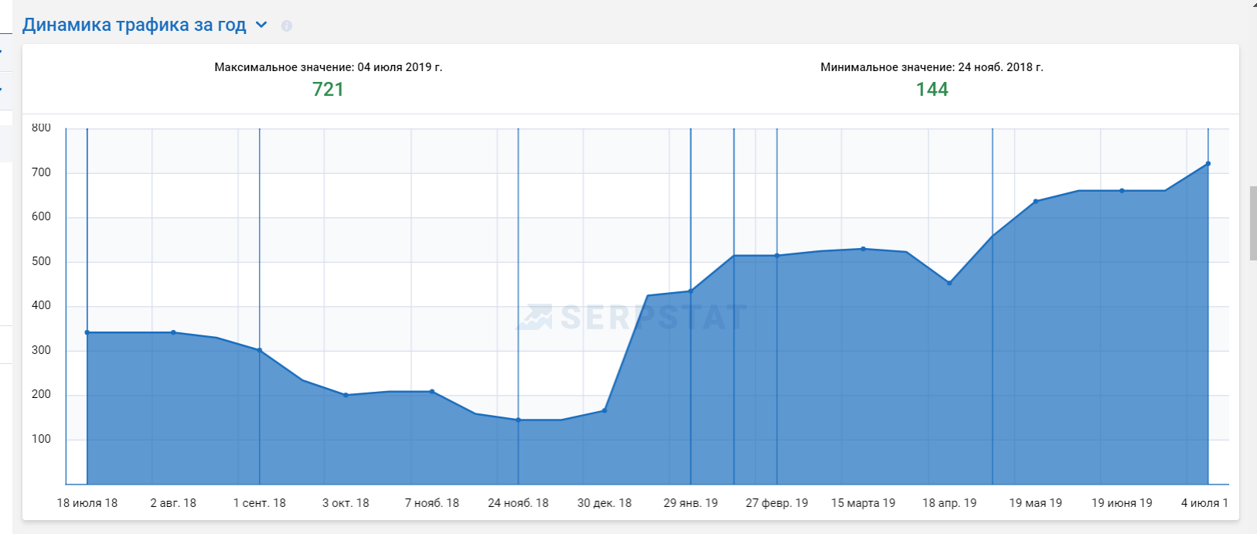Viewport: 1257px width, 534px height.
Task: Click the x-axis label '18 июля 18'
Action: [x=87, y=503]
